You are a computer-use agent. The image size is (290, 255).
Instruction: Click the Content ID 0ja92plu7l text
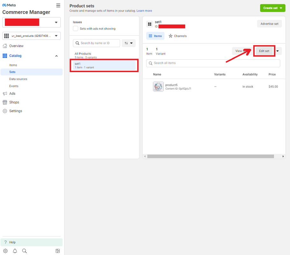178,89
